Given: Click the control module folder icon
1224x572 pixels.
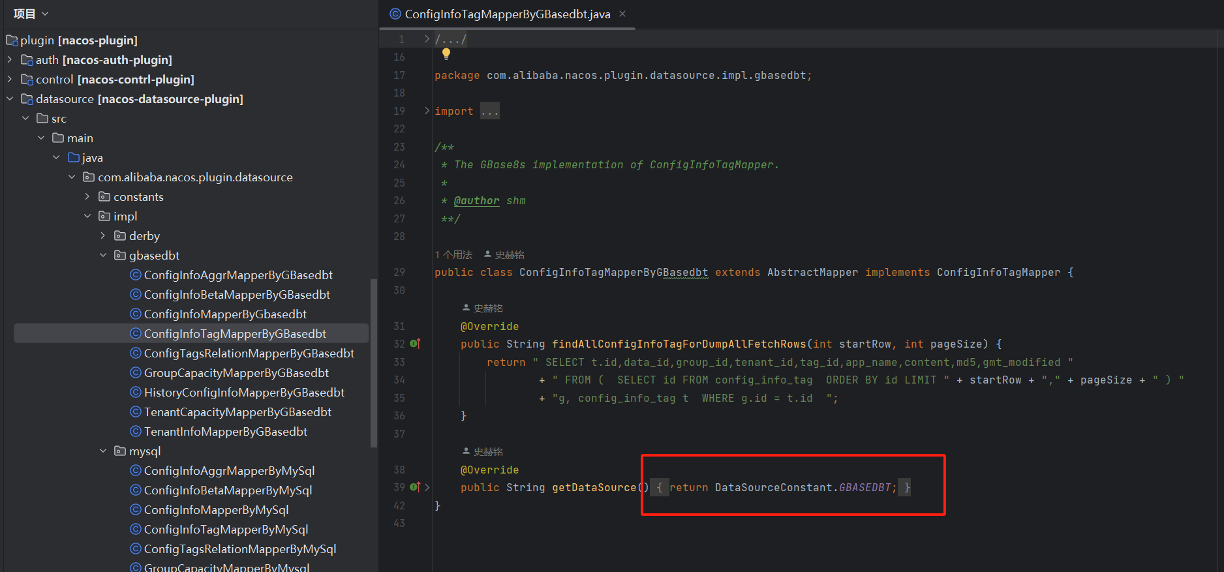Looking at the screenshot, I should click(x=27, y=80).
